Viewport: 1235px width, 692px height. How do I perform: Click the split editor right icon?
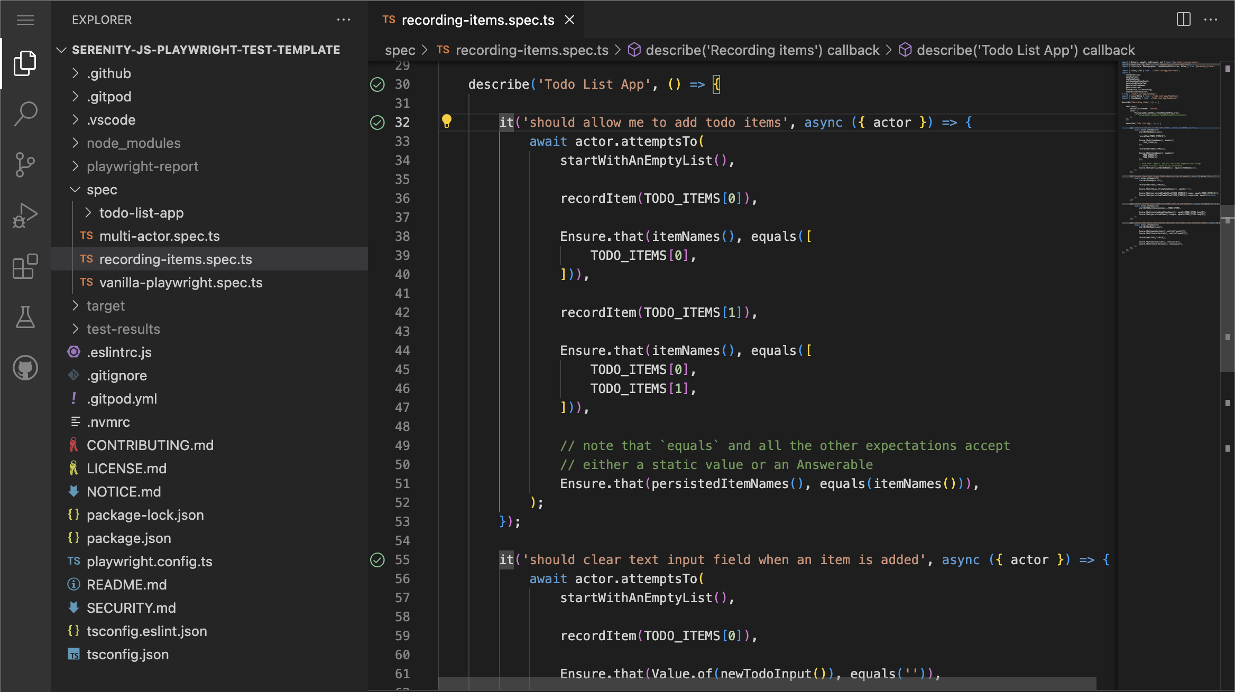[1183, 20]
